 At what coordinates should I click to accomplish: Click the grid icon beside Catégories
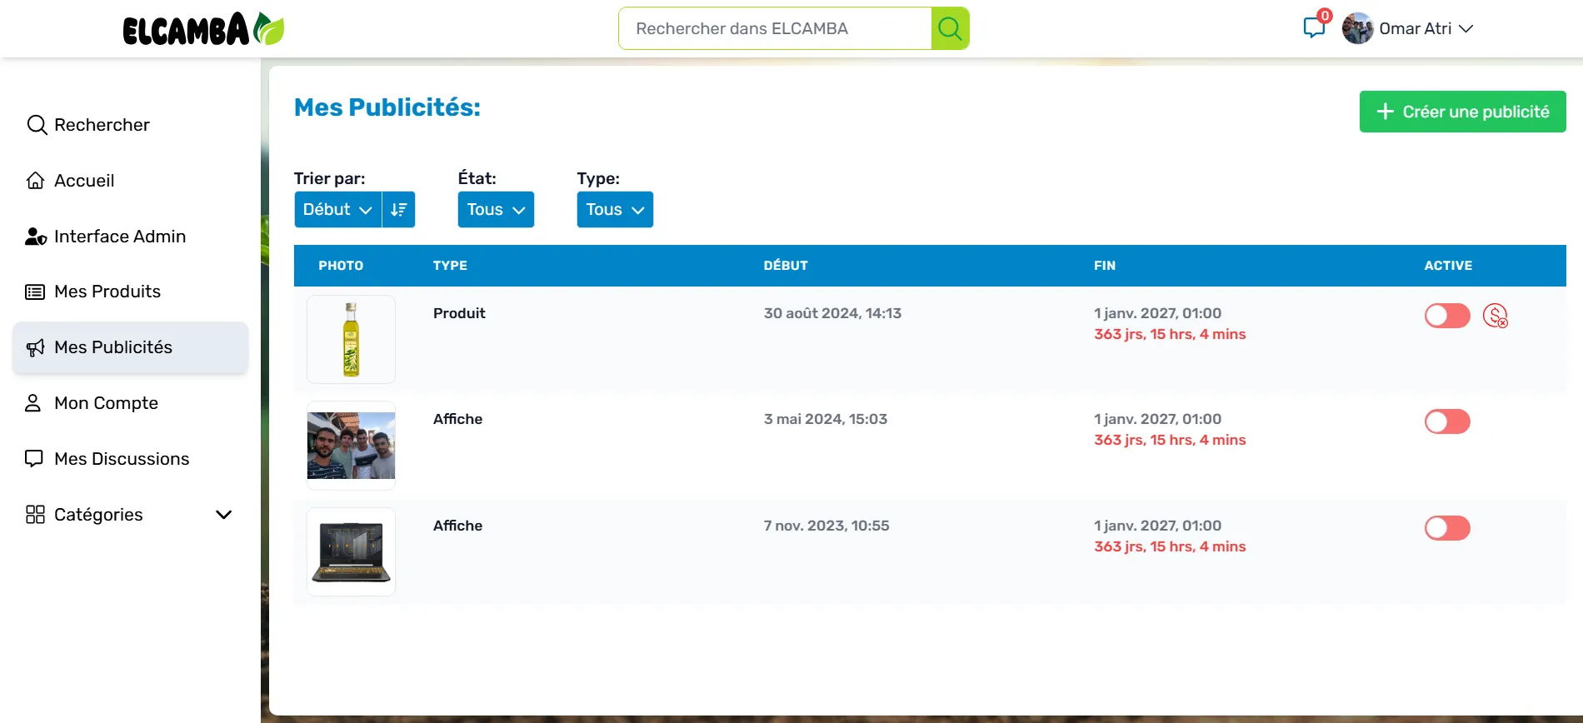35,515
